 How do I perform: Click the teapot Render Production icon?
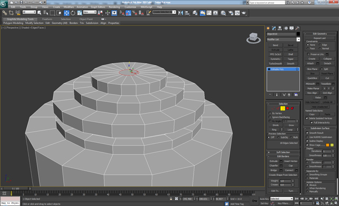[x=244, y=13]
